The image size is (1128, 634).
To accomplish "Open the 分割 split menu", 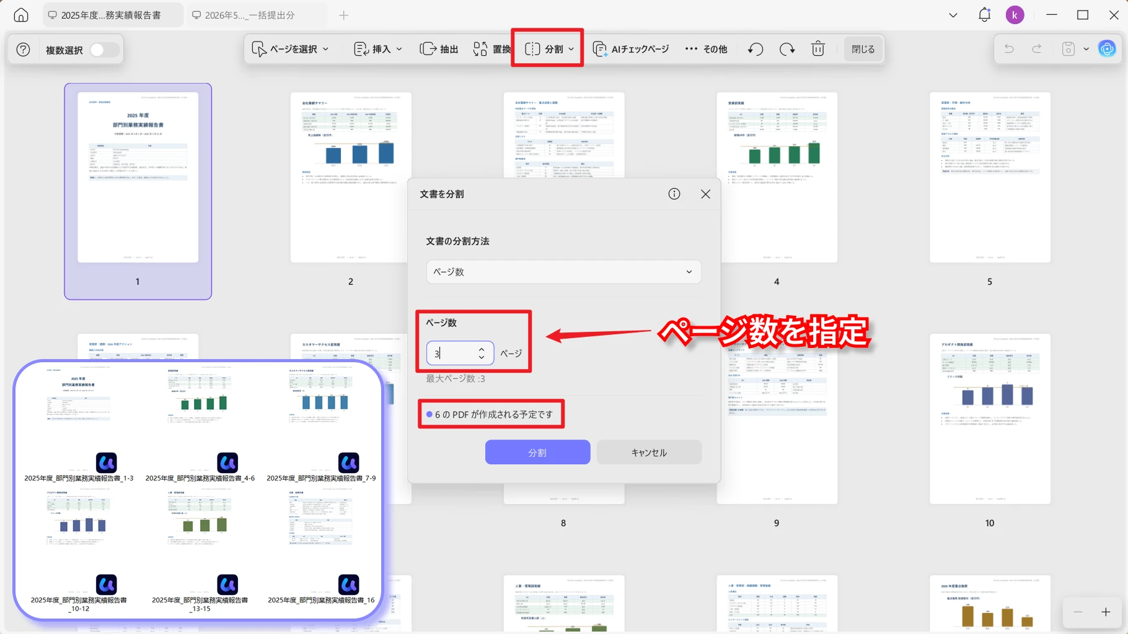I will coord(549,49).
